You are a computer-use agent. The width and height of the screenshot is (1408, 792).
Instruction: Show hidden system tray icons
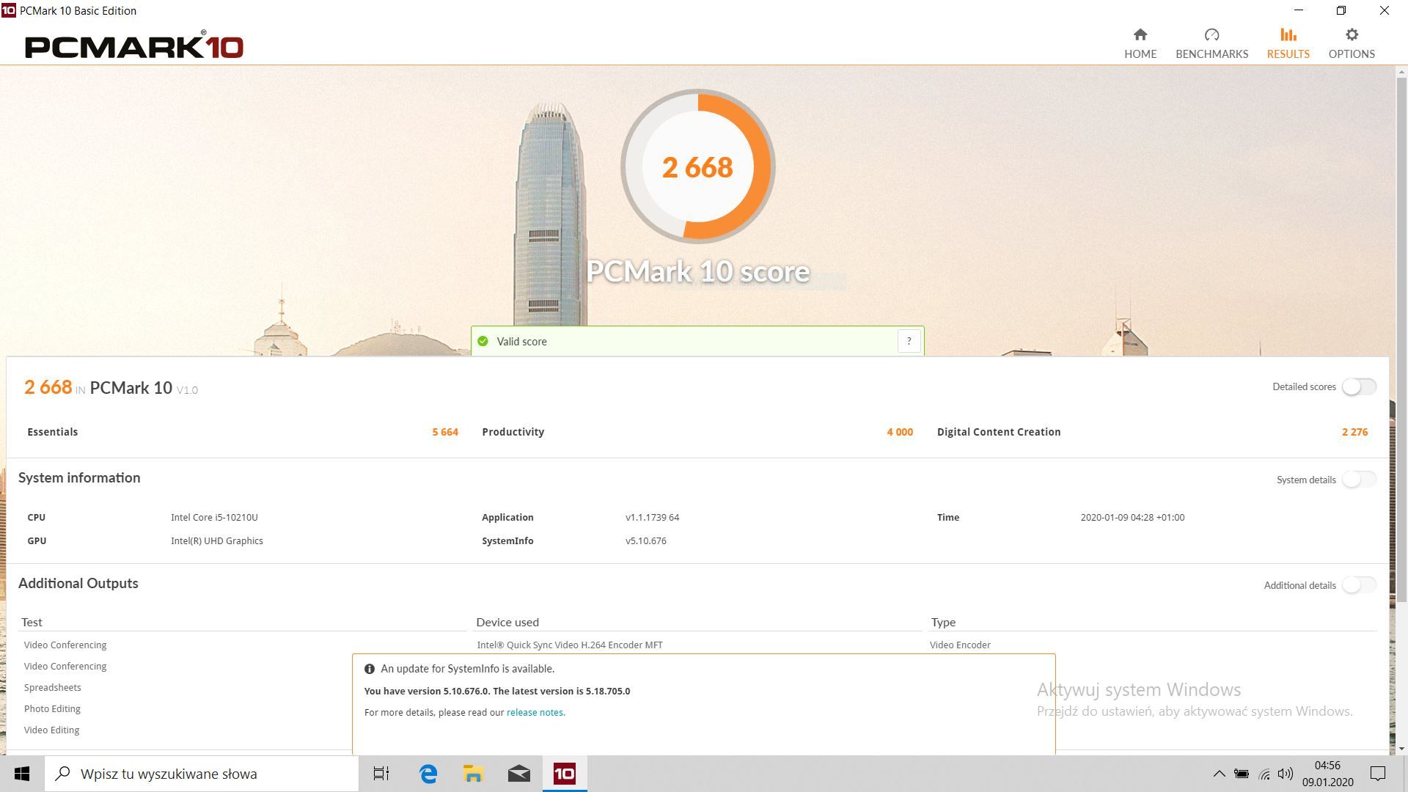pos(1219,774)
